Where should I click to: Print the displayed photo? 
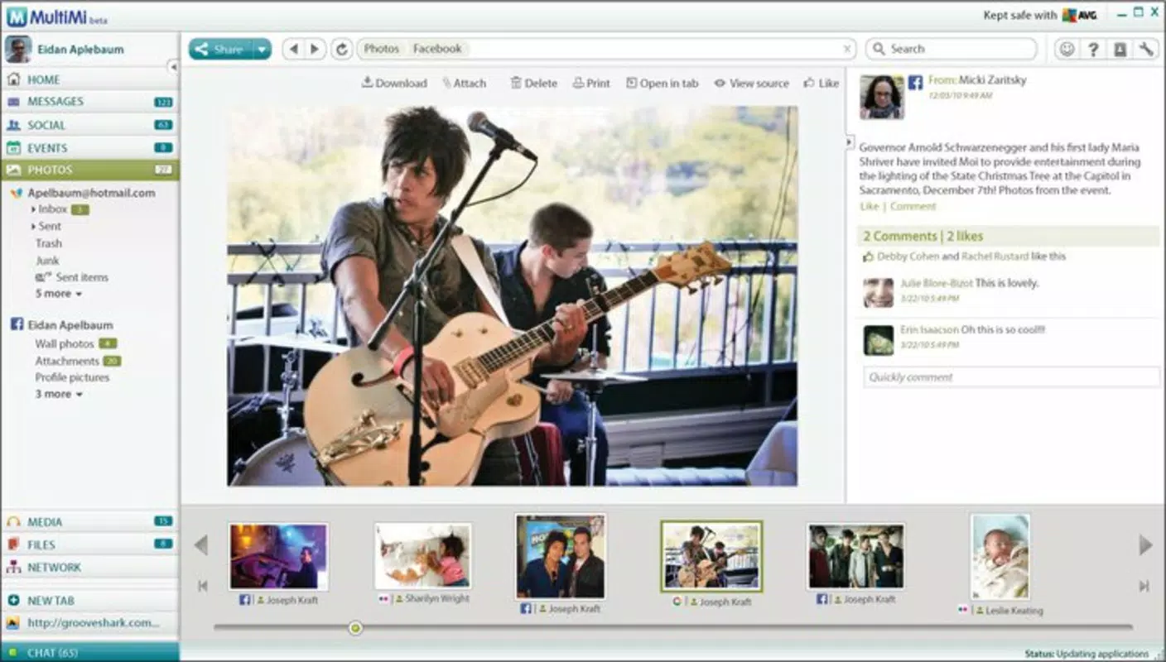pyautogui.click(x=591, y=83)
